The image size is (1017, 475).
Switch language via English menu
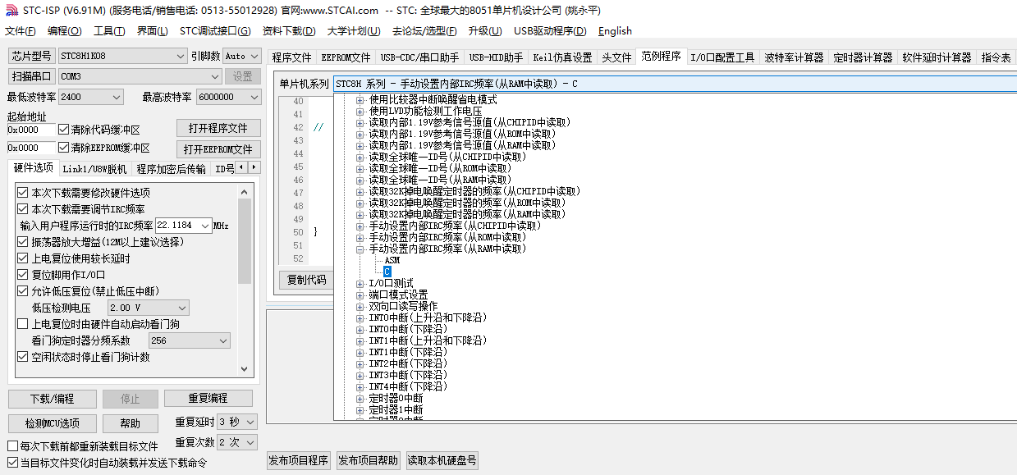(x=615, y=31)
